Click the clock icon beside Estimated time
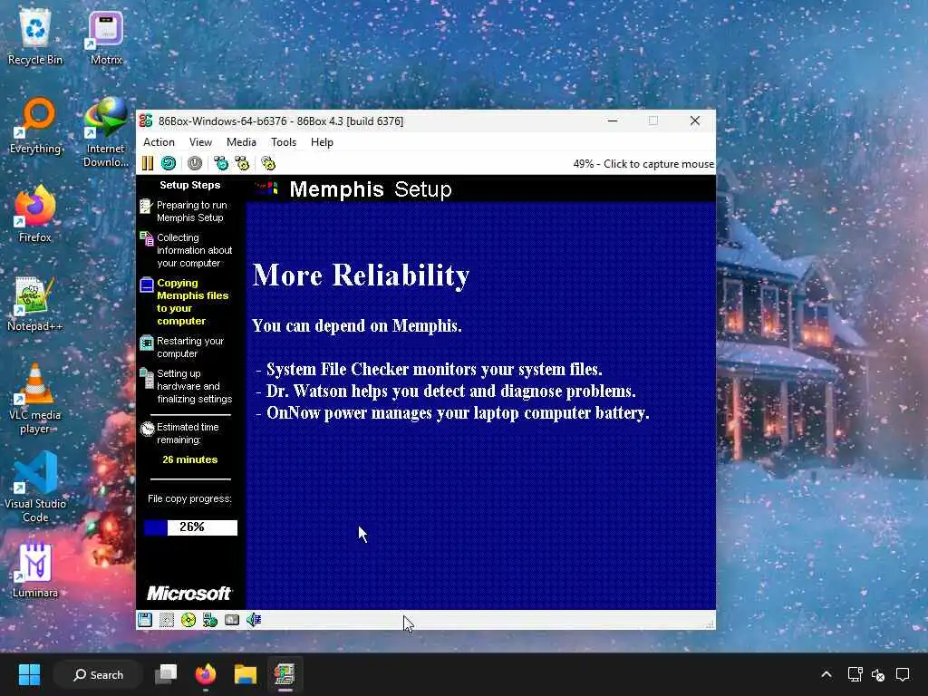Screen dimensions: 928x696 [x=147, y=429]
